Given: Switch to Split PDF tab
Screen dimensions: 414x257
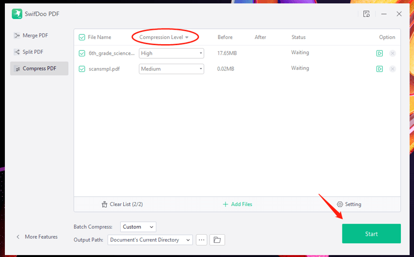Looking at the screenshot, I should coord(39,52).
